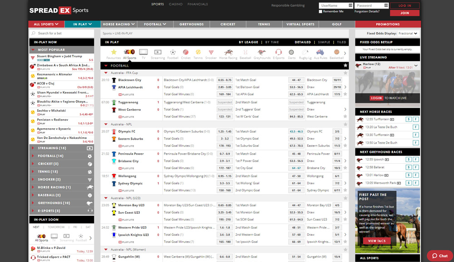
Task: Select the Horse Racing icon filter
Action: coord(228,54)
